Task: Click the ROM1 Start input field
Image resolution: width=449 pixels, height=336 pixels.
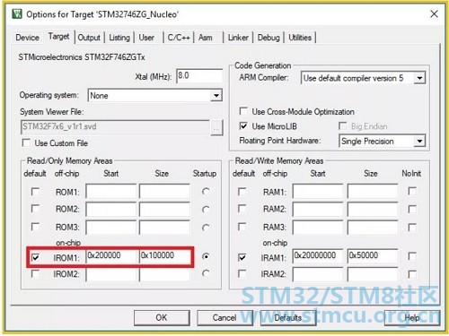Action: coord(110,191)
